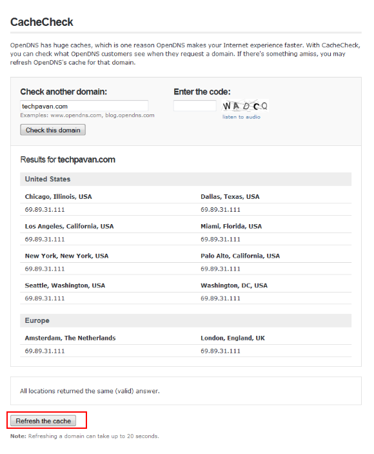Click the IP address under Seattle, Washington
The image size is (374, 454).
44,298
